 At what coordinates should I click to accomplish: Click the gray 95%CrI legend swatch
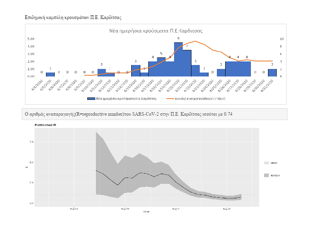[x=266, y=175]
